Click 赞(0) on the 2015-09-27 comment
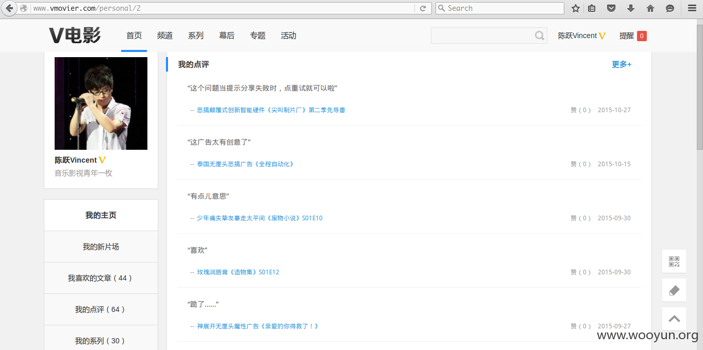703x350 pixels. point(581,326)
